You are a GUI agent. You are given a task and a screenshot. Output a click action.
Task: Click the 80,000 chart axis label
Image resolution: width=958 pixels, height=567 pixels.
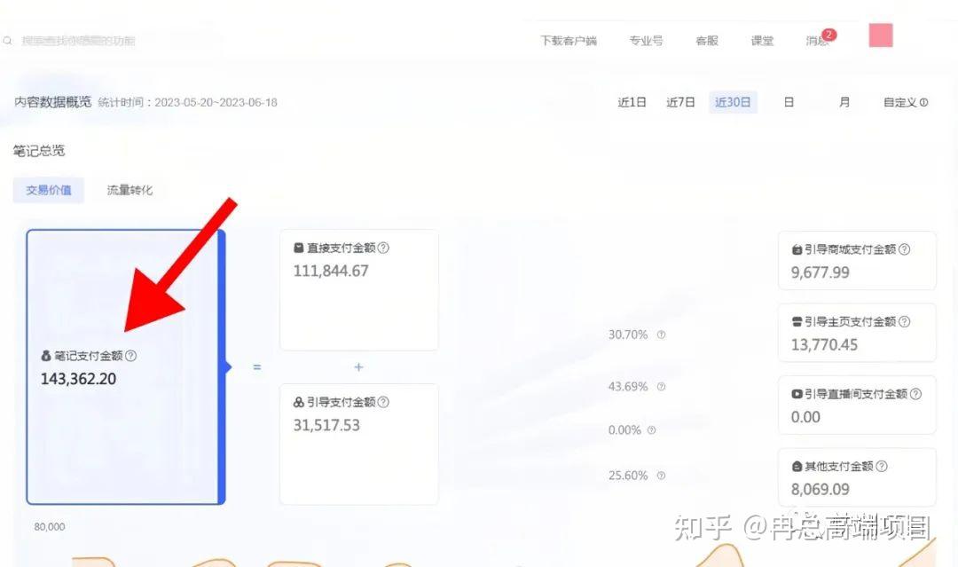coord(50,527)
